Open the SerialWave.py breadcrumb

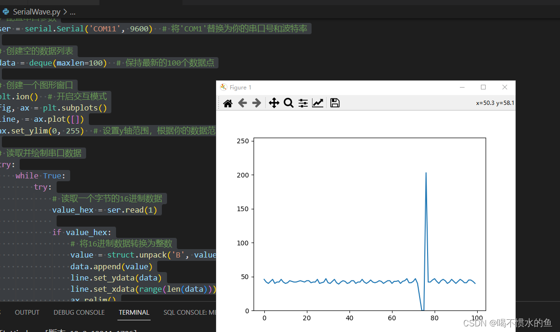[x=36, y=12]
